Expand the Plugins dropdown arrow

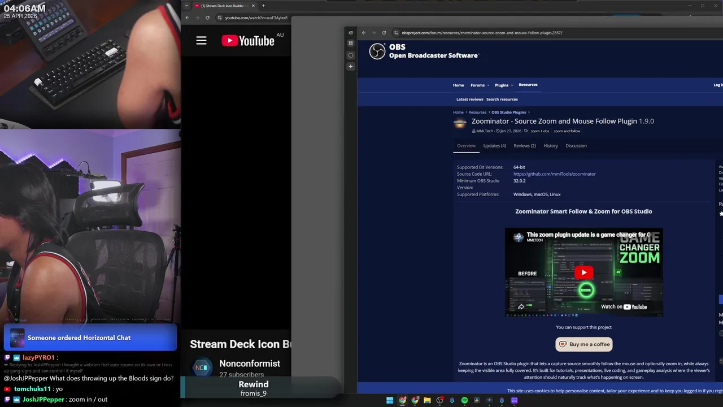(x=512, y=85)
